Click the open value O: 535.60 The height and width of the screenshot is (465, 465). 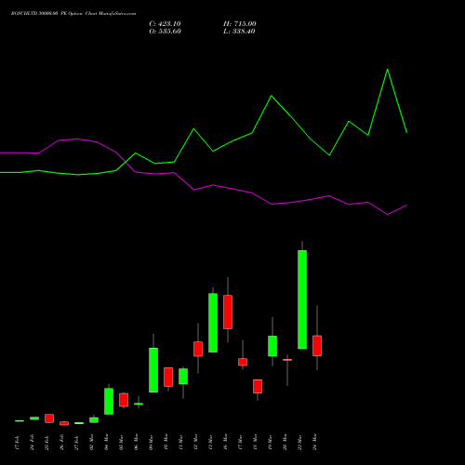tap(165, 32)
